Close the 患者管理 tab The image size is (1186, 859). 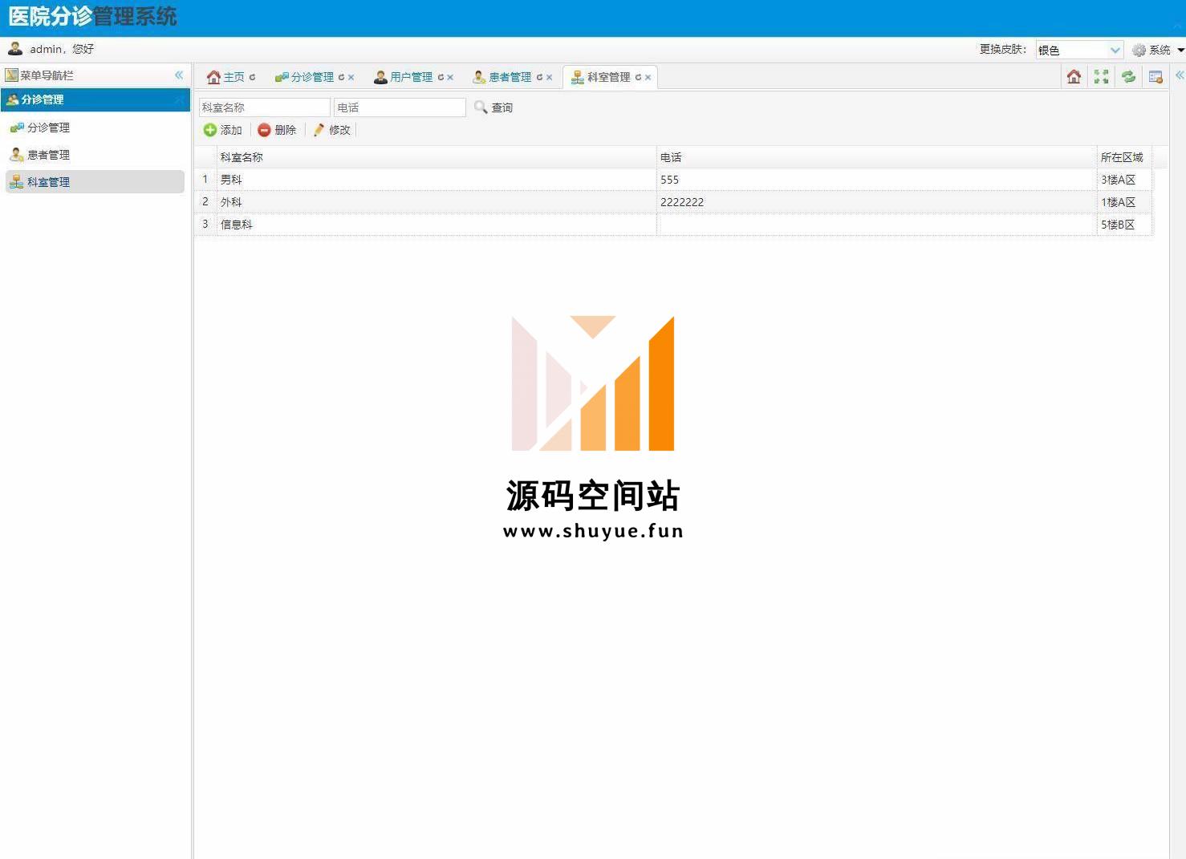point(549,77)
